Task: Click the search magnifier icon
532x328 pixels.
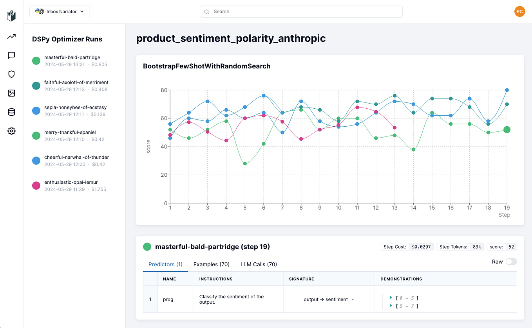Action: click(206, 11)
